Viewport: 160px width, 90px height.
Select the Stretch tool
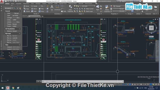[x=27, y=11]
